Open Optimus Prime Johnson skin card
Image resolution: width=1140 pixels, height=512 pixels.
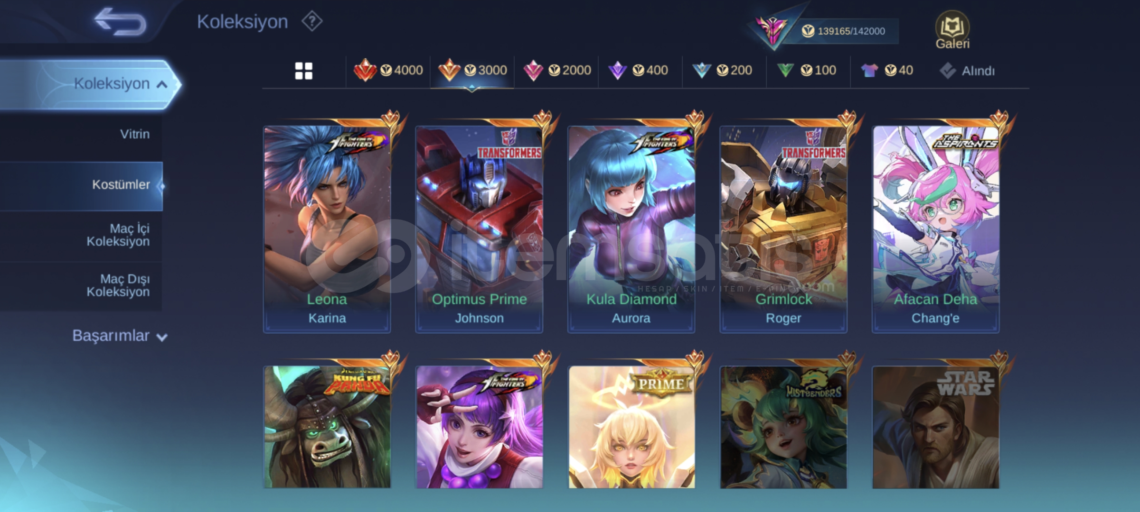pos(479,229)
